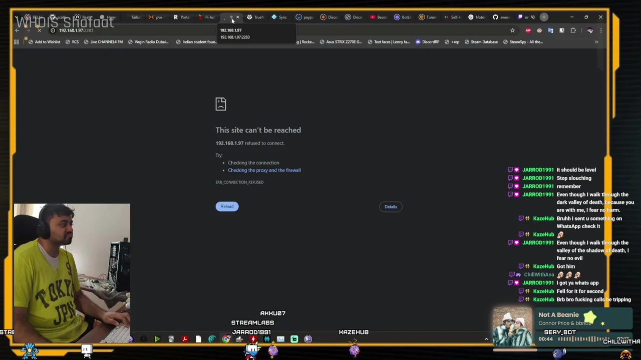Image resolution: width=641 pixels, height=360 pixels.
Task: Open the red lightning-bolt taskbar icon
Action: [253, 339]
